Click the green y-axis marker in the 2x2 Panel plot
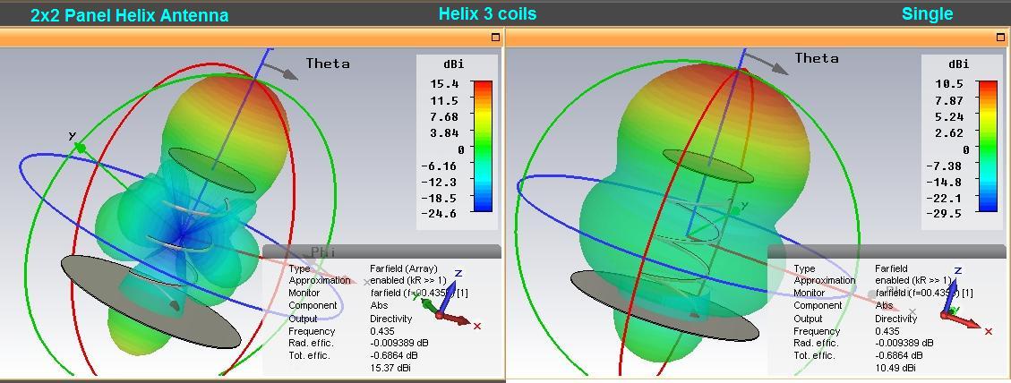This screenshot has height=383, width=1011. pyautogui.click(x=81, y=149)
